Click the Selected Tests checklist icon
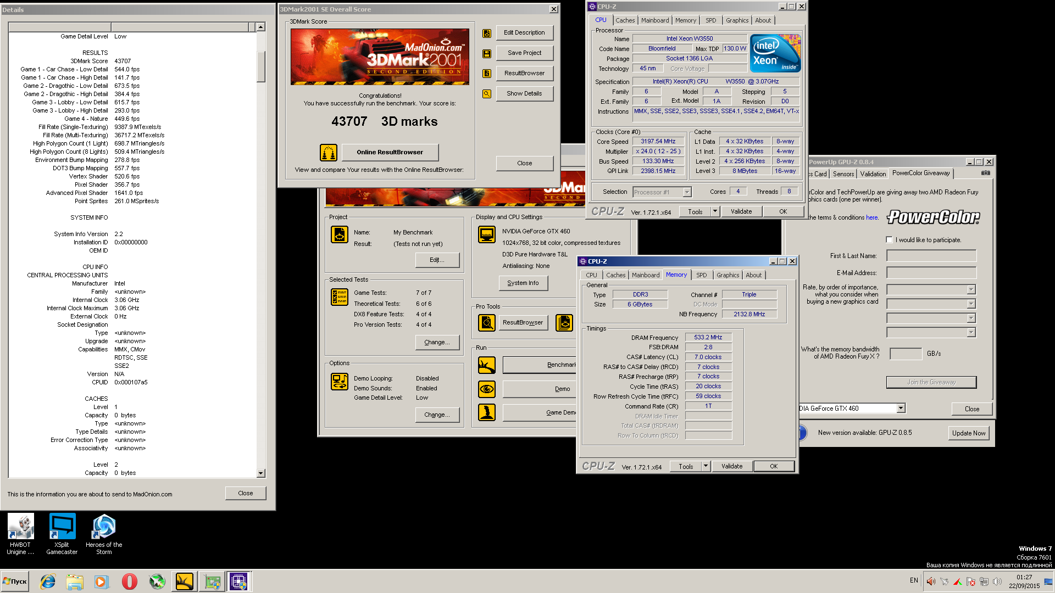This screenshot has width=1055, height=593. point(340,297)
